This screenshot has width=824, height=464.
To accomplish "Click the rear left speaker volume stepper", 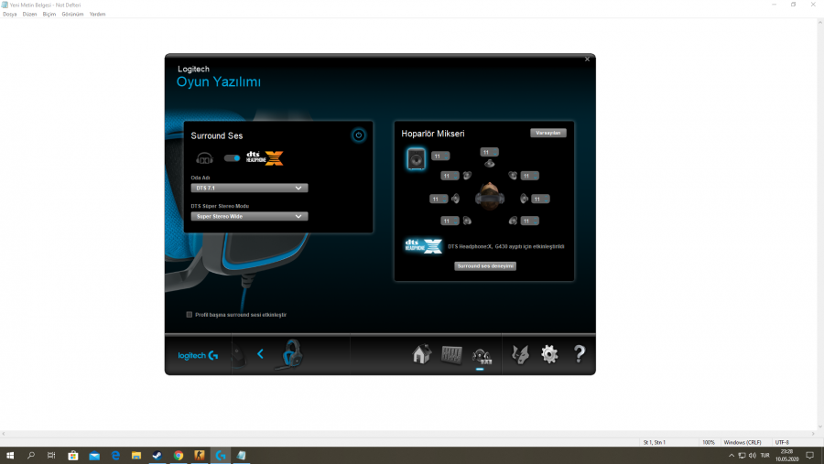I will [x=450, y=221].
